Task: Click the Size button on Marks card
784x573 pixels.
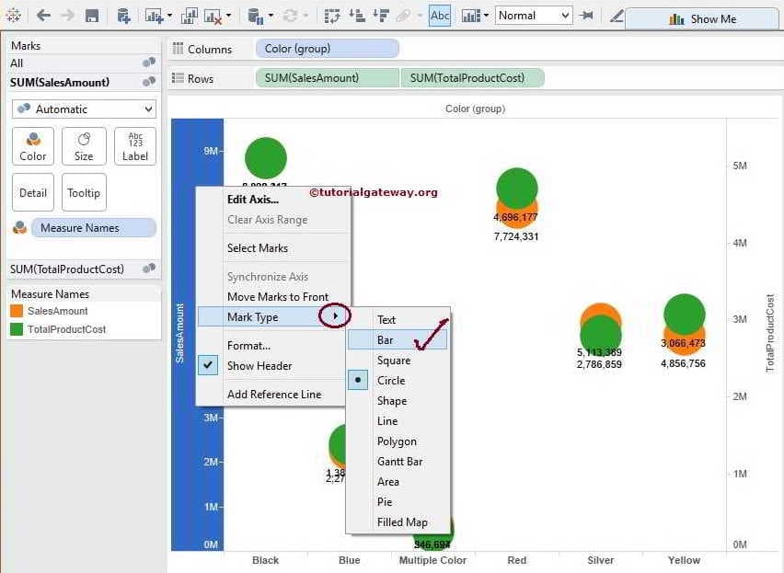Action: click(x=84, y=146)
